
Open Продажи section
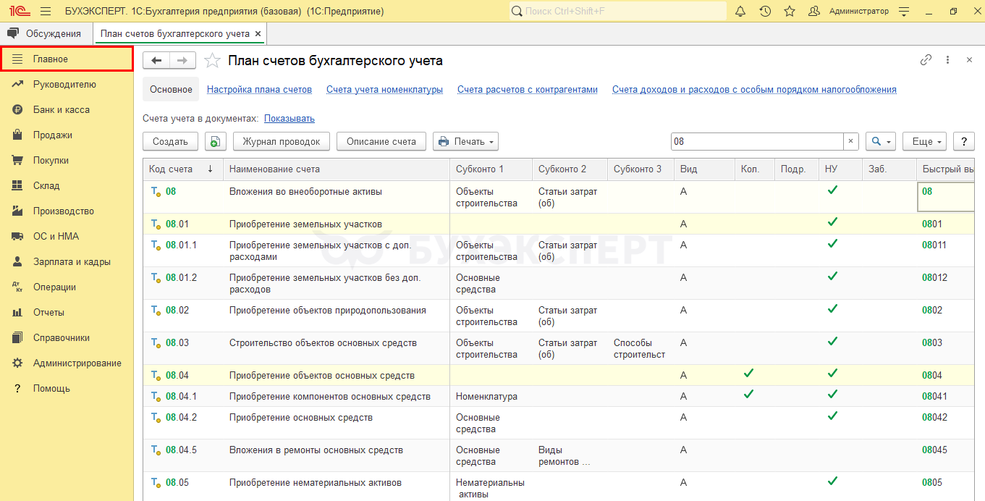coord(67,135)
